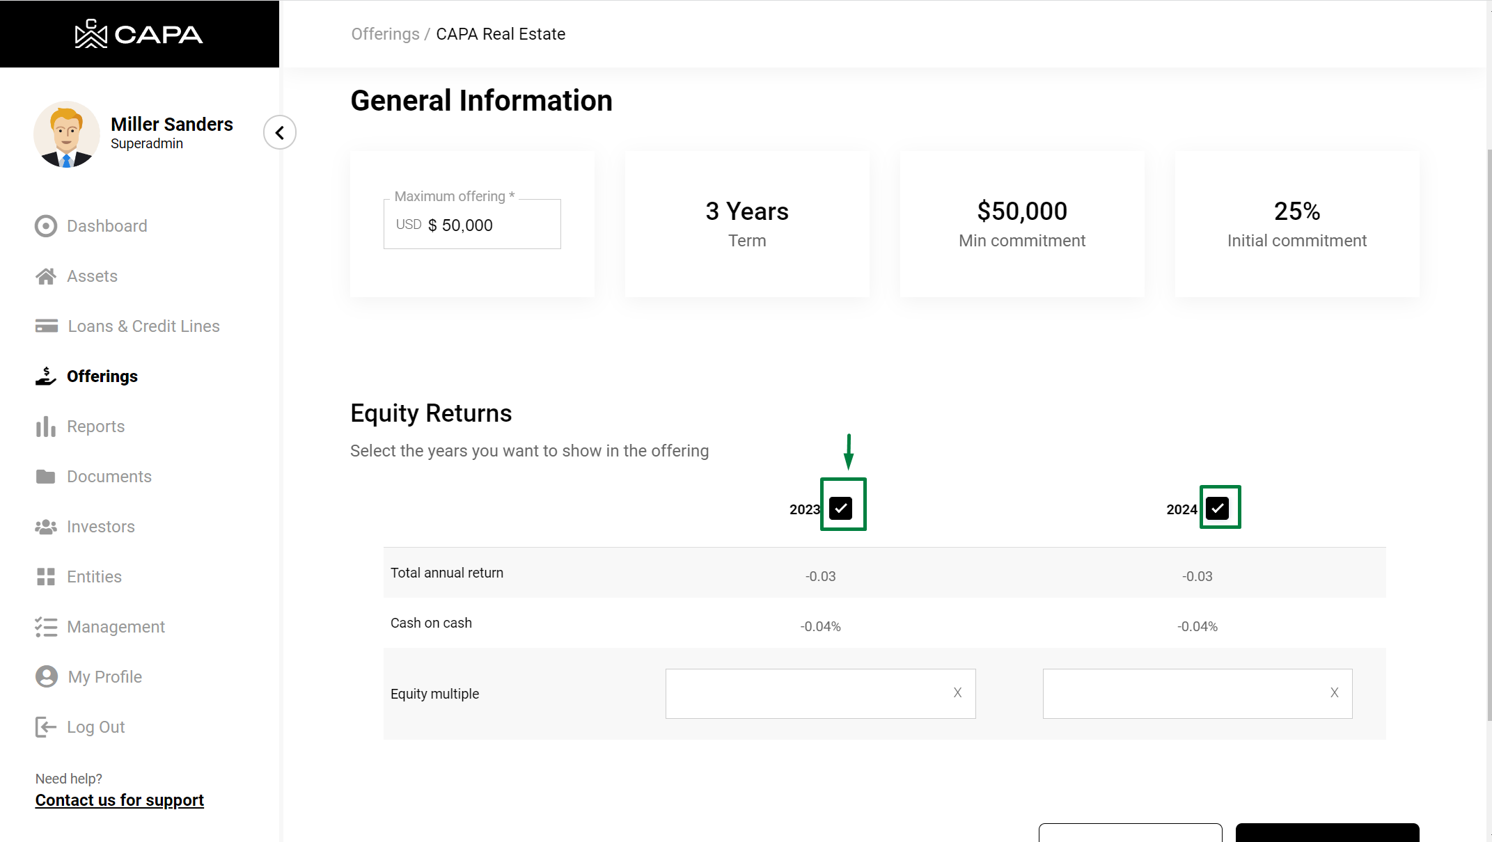The height and width of the screenshot is (842, 1492).
Task: Go to My Profile page
Action: [104, 677]
